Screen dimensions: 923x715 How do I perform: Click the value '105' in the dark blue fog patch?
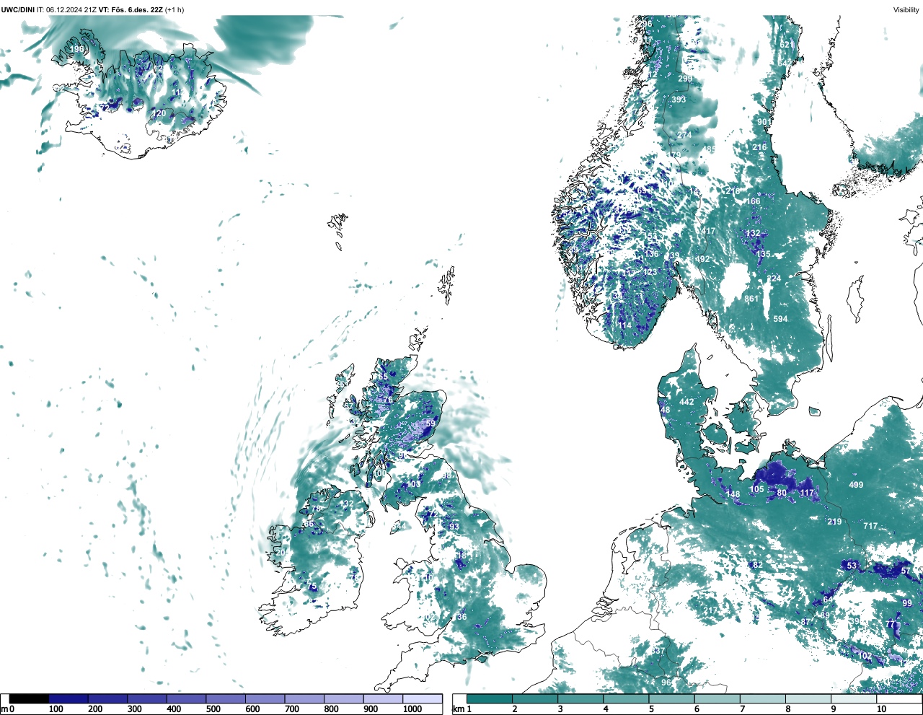(x=756, y=489)
